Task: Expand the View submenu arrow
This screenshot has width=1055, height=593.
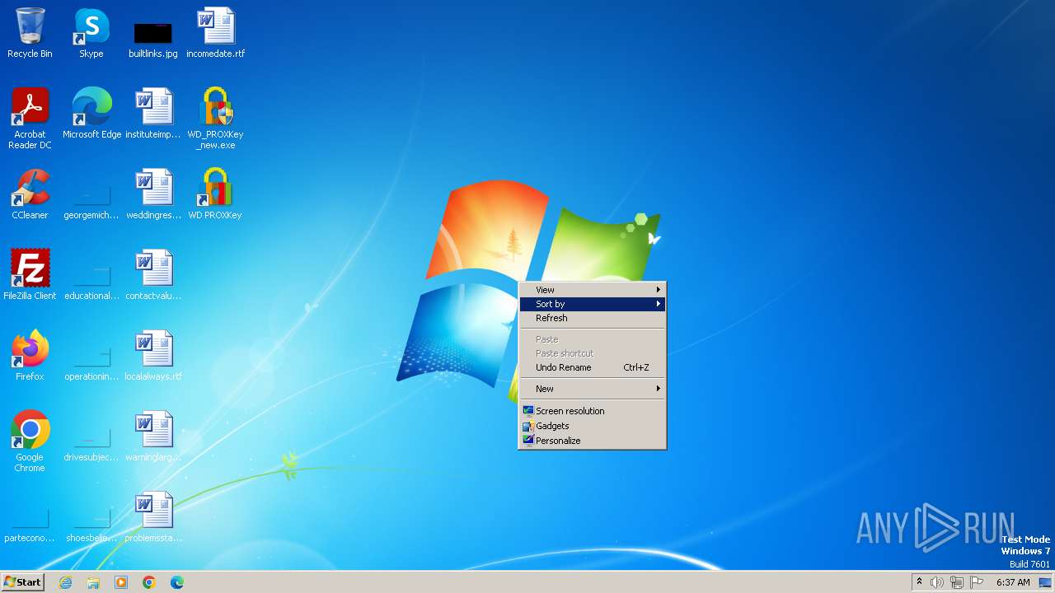Action: (x=658, y=290)
